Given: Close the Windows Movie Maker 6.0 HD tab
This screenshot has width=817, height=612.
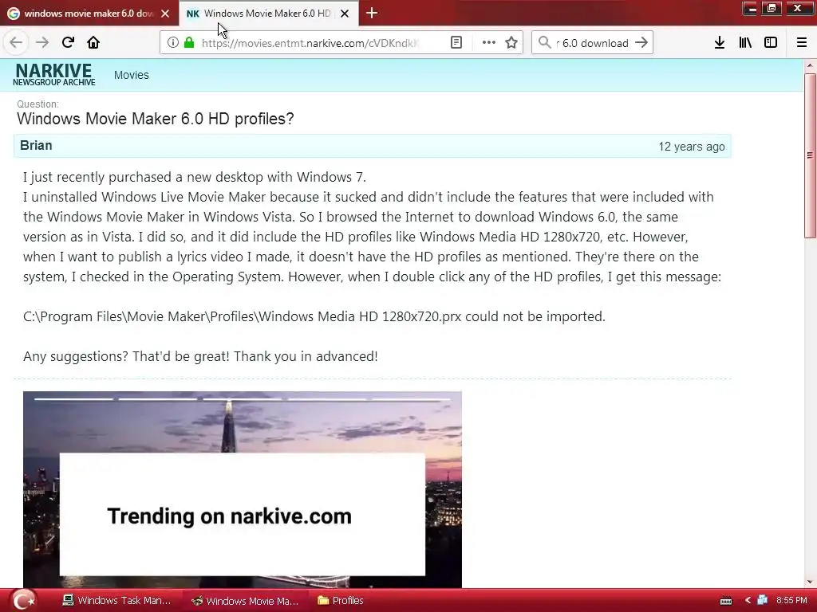Looking at the screenshot, I should [345, 14].
